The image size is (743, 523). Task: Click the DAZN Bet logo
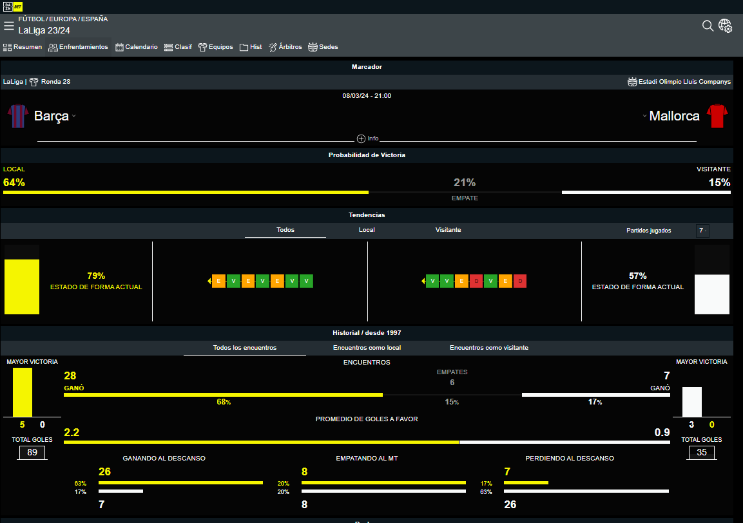pos(12,6)
